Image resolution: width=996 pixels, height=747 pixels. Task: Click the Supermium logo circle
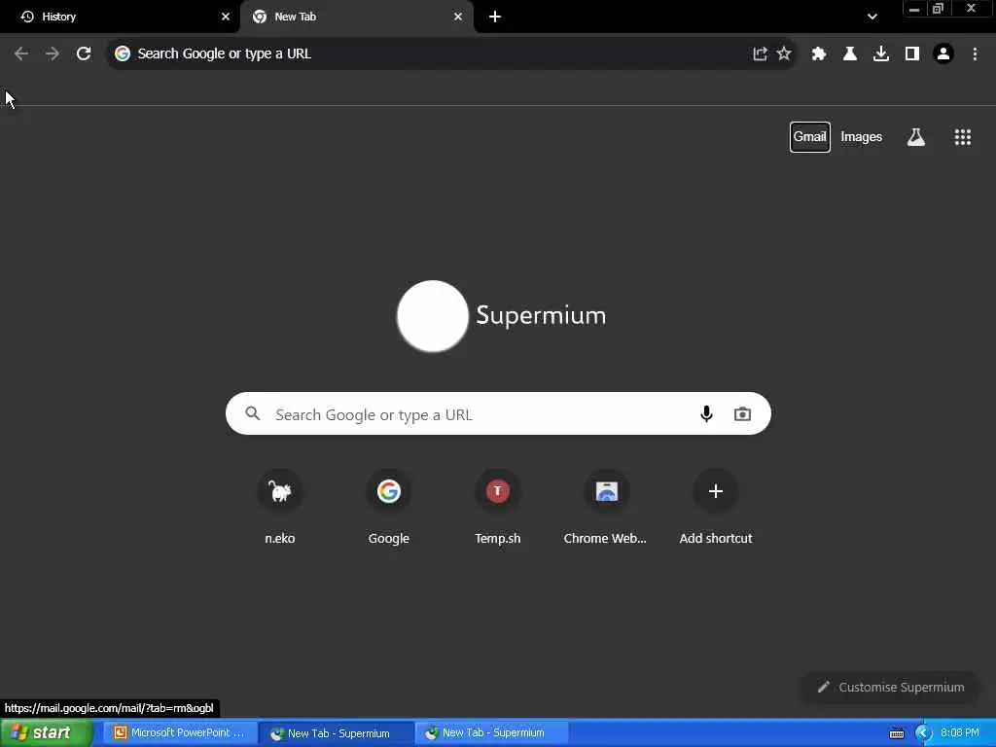tap(433, 316)
